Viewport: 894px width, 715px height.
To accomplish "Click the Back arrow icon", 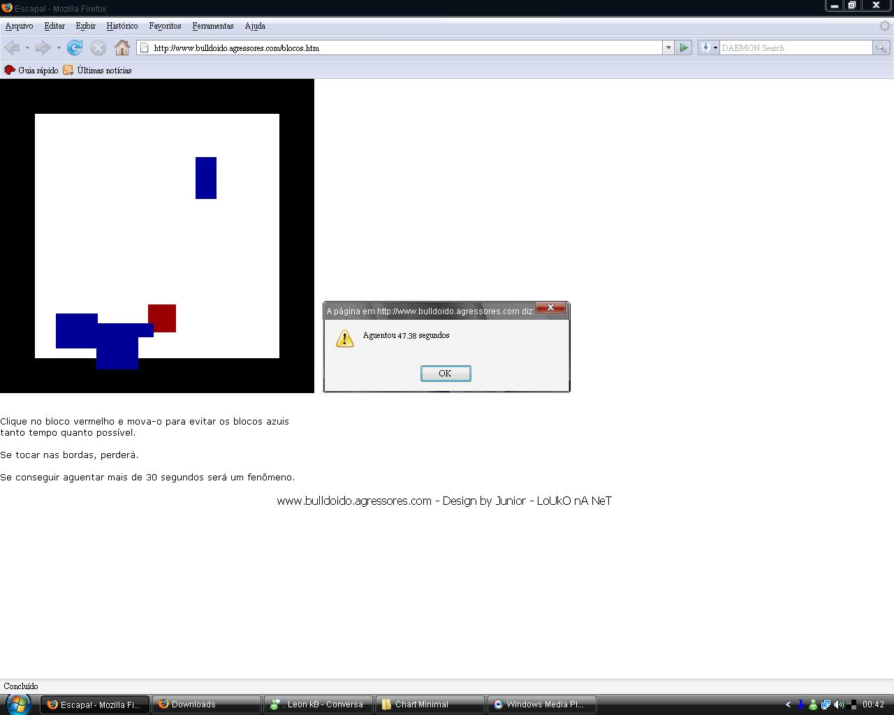I will tap(12, 47).
